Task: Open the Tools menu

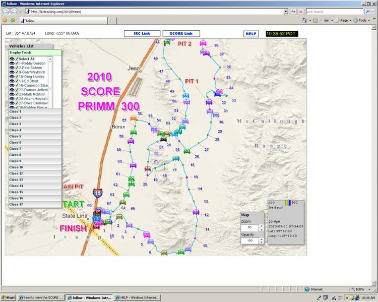Action: (x=362, y=21)
